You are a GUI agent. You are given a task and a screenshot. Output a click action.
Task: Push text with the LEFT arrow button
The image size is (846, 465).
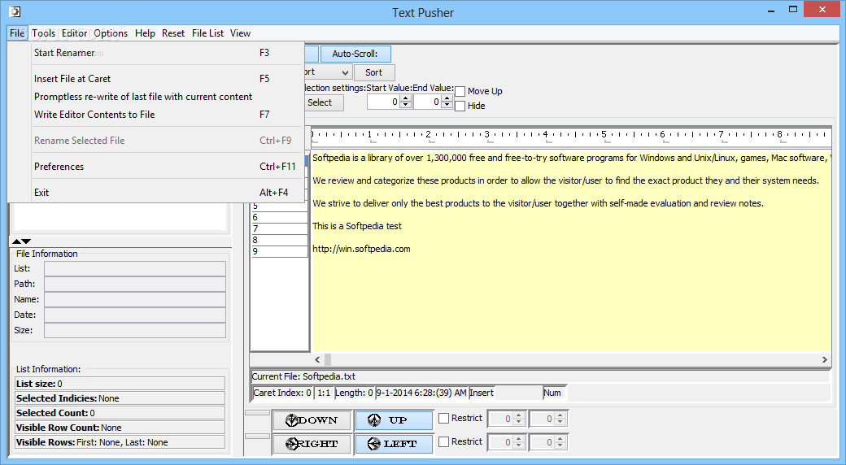pos(394,444)
